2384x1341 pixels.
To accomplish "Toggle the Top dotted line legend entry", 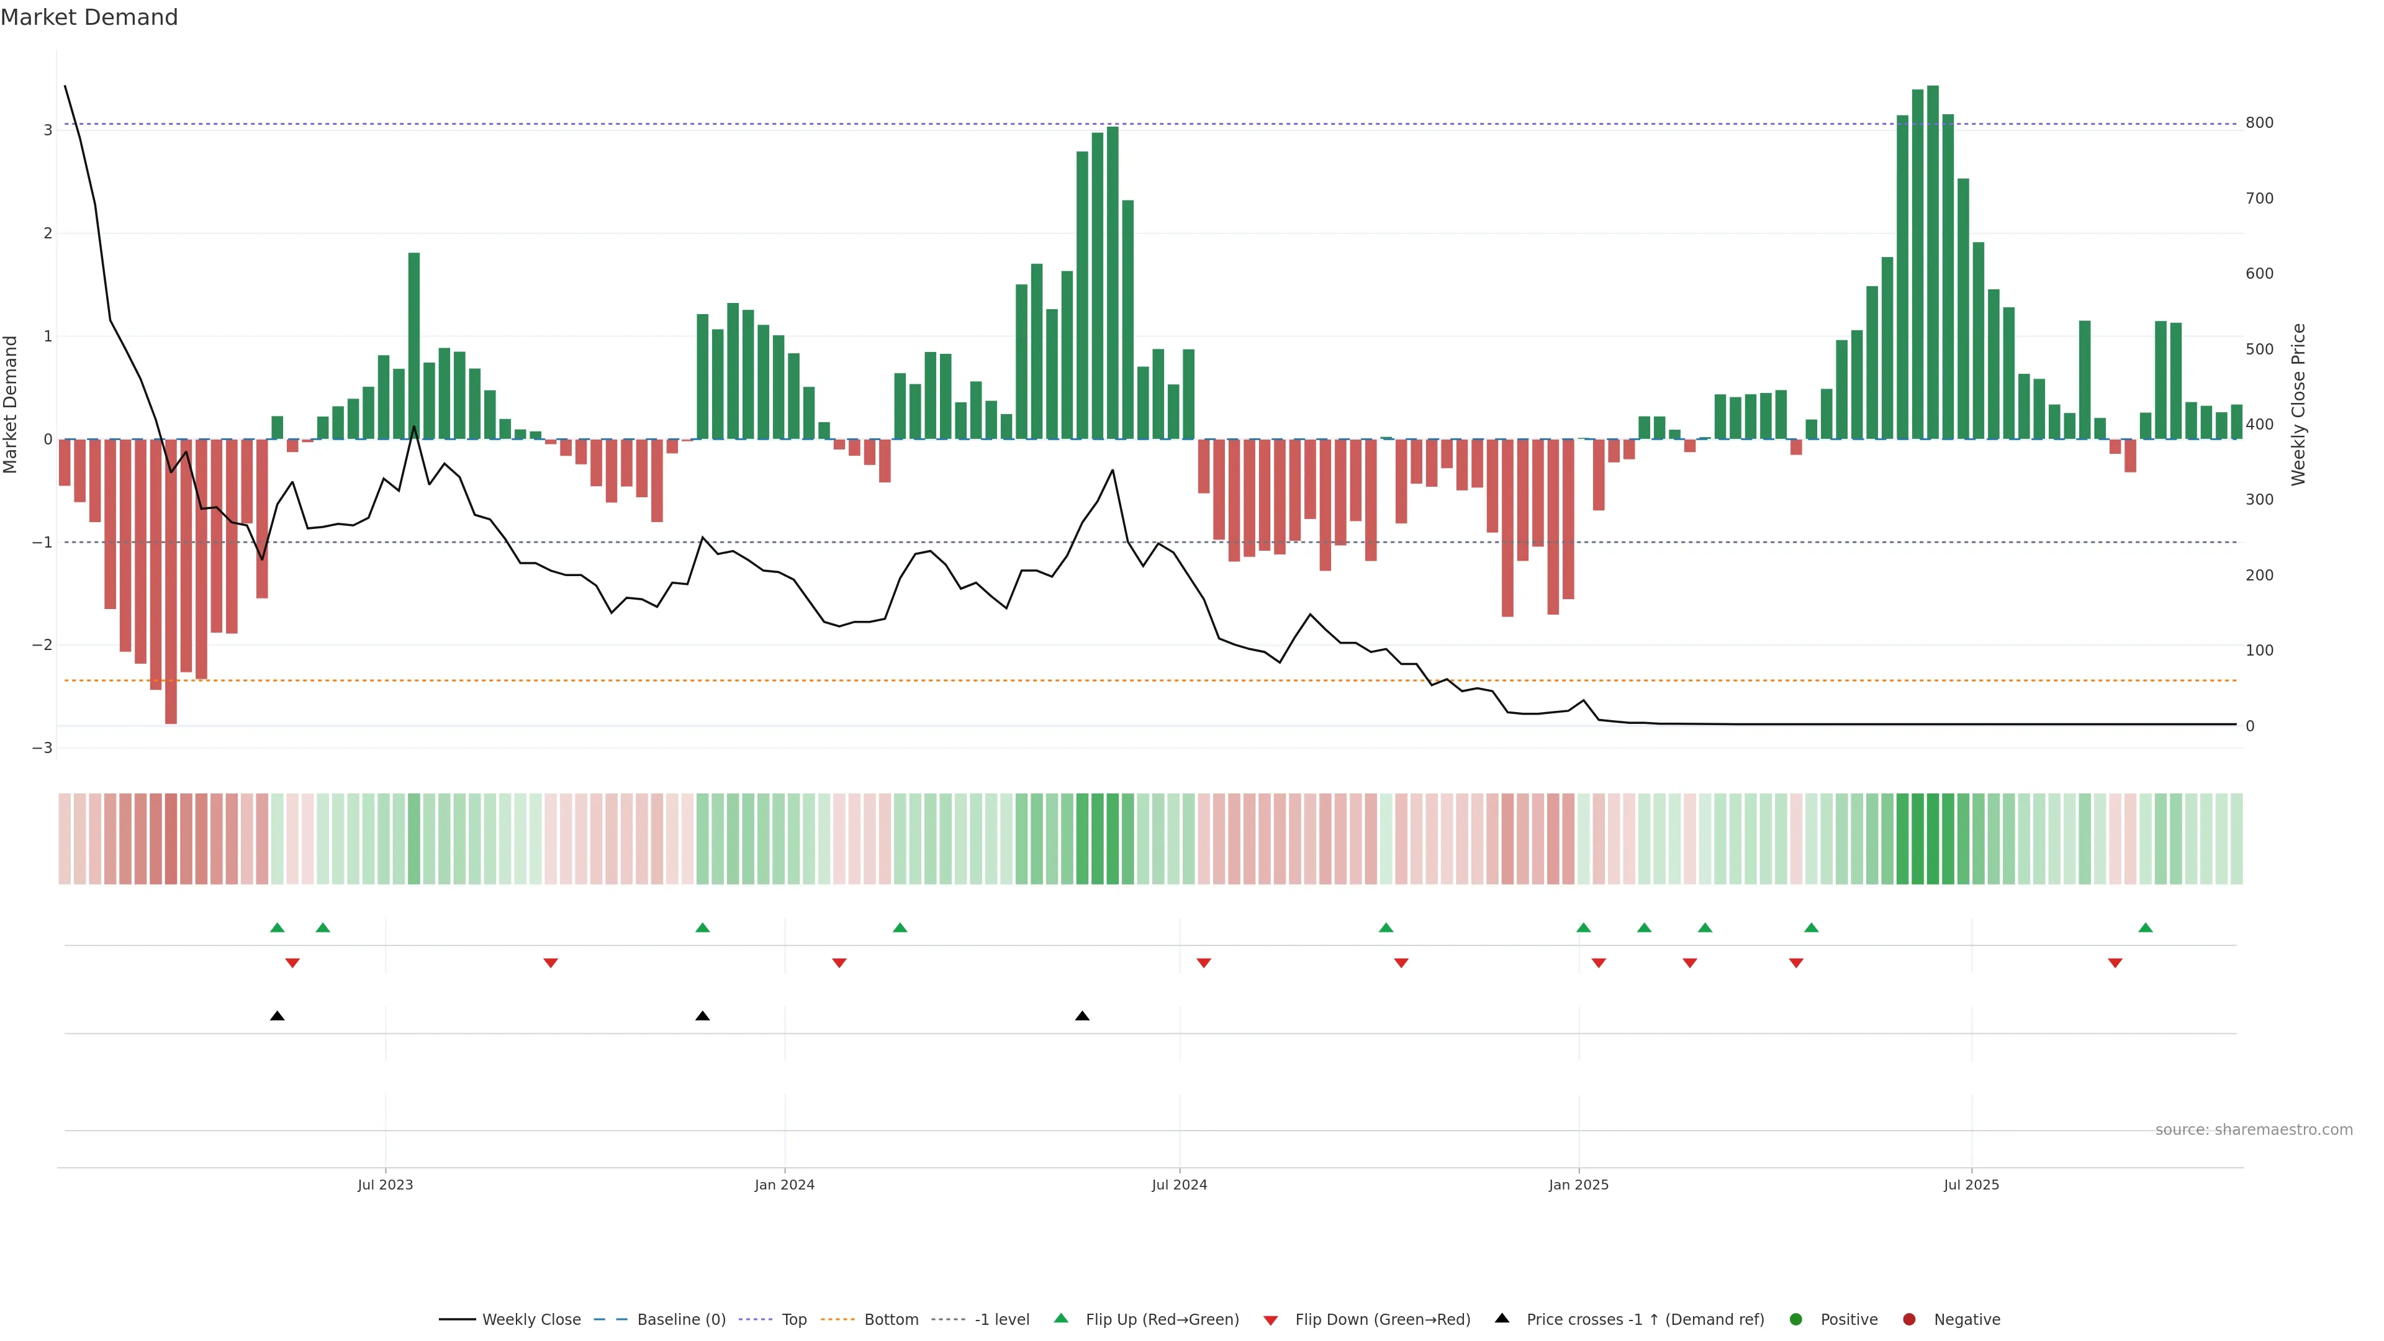I will pos(793,1319).
